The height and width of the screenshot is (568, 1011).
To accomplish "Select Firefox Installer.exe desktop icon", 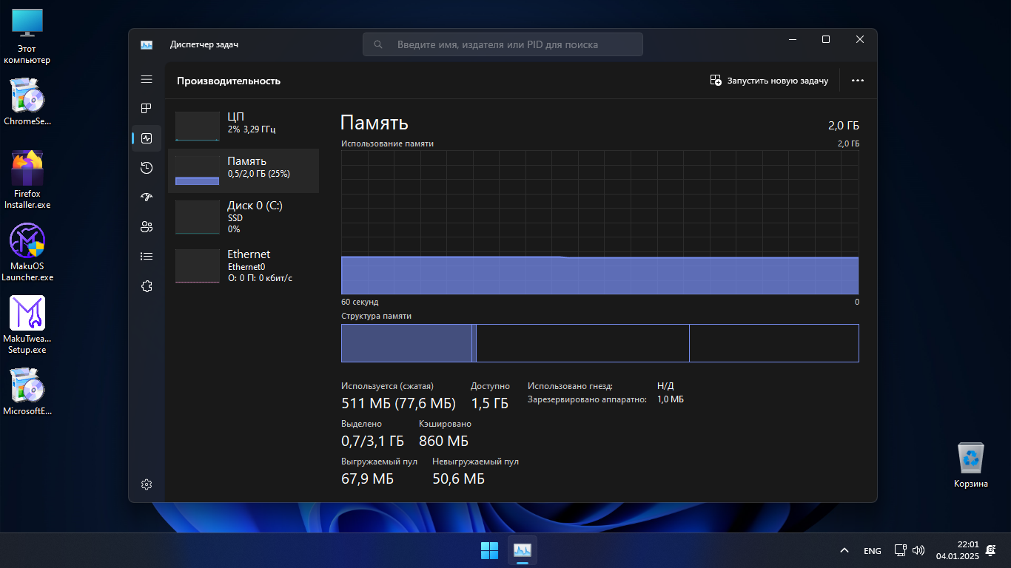I will [x=27, y=180].
